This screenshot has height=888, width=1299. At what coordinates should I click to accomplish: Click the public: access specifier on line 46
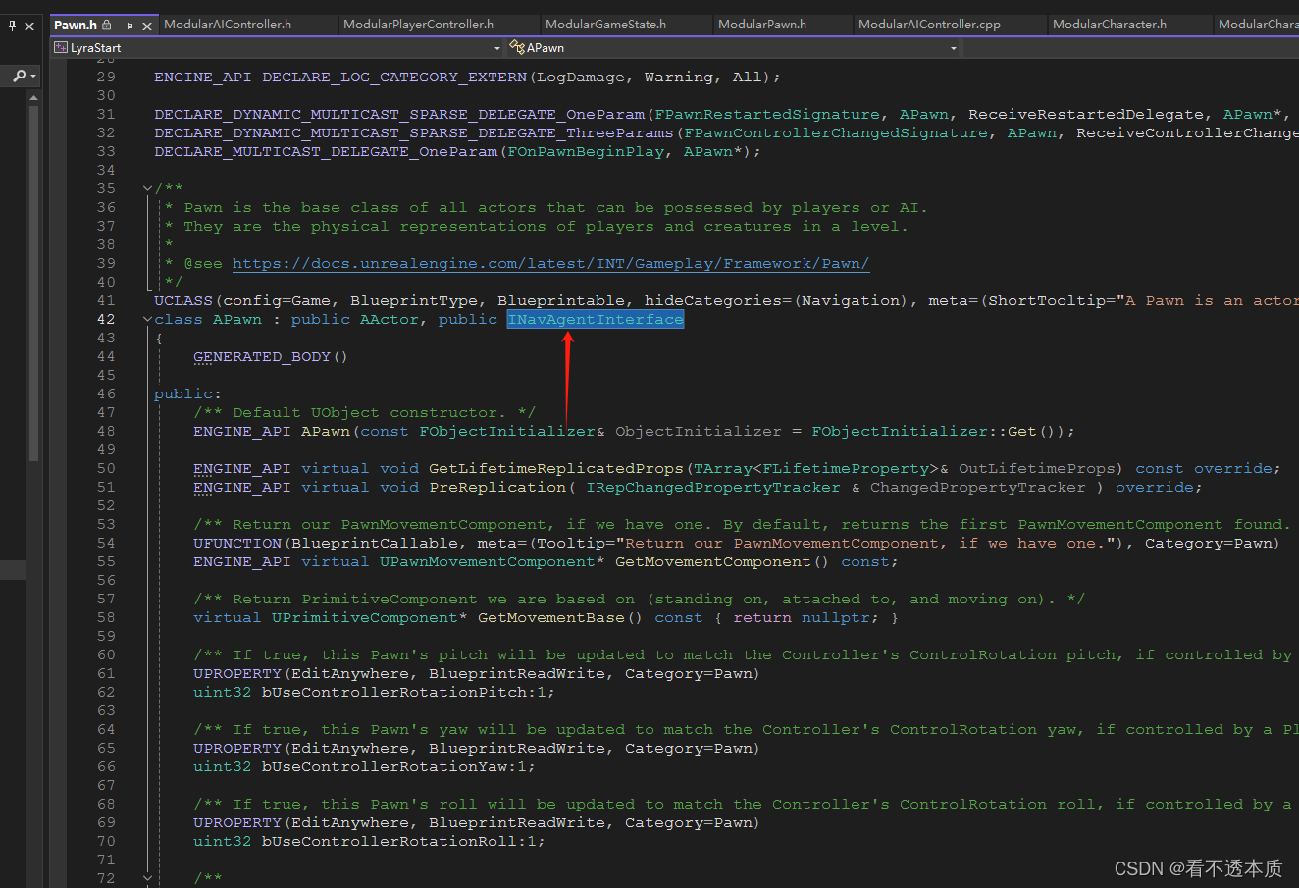(188, 393)
